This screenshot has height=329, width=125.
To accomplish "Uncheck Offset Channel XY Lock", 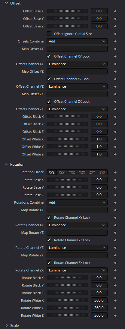I will 49,56.
